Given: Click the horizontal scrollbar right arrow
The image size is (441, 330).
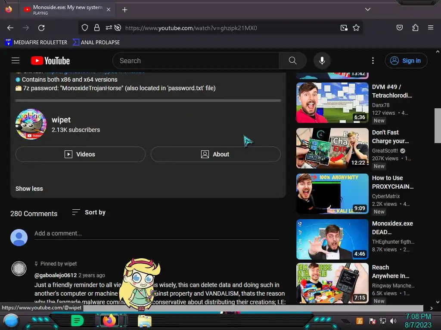Looking at the screenshot, I should coord(431,308).
